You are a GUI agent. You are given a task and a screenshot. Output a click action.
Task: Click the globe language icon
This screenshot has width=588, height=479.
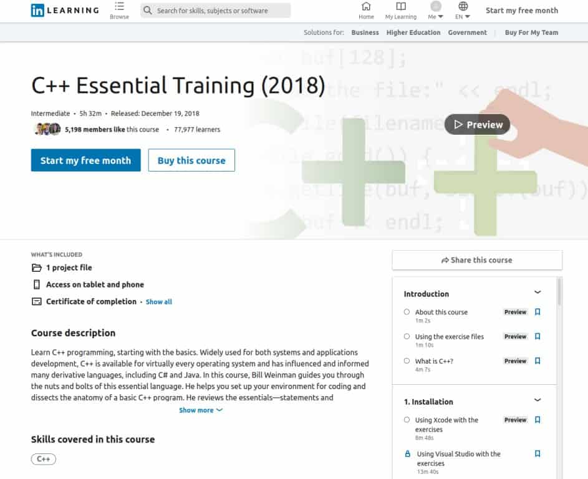point(463,6)
